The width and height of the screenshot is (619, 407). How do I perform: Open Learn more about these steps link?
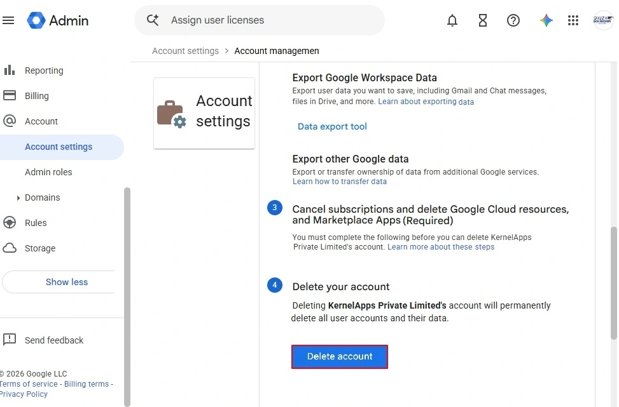pyautogui.click(x=441, y=246)
